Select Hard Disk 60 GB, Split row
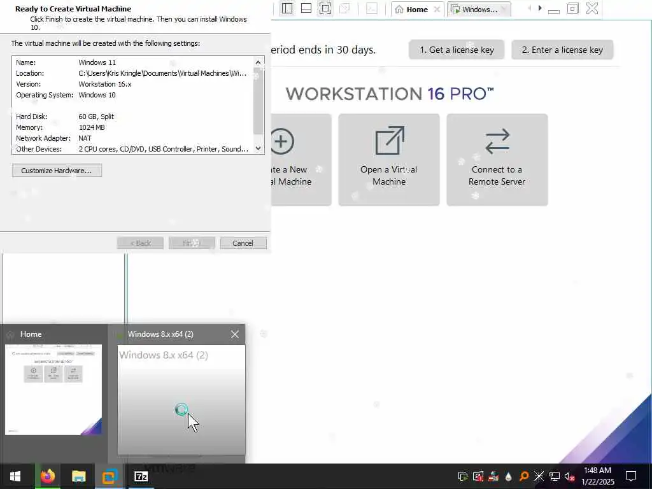Screen dimensions: 652x489 point(132,117)
